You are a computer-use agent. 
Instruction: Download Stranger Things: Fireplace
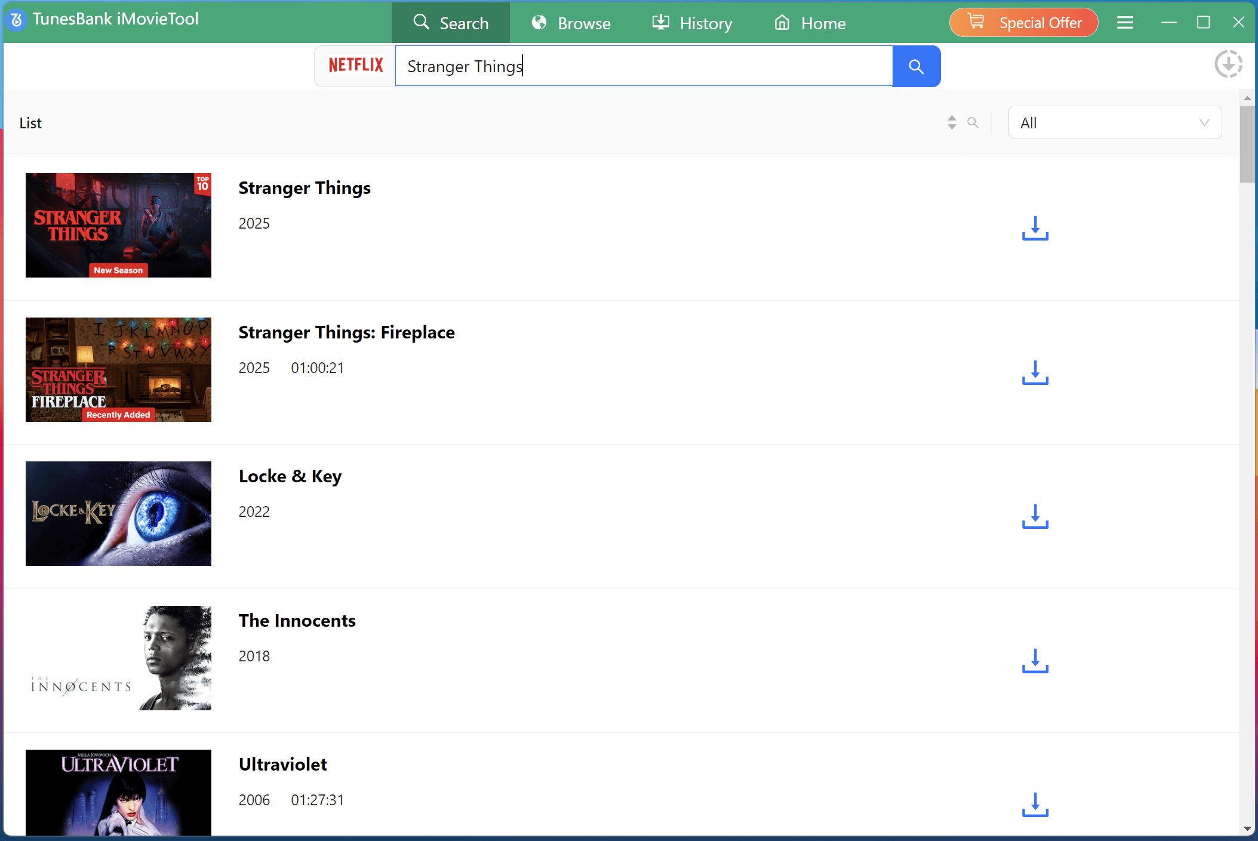(1035, 372)
